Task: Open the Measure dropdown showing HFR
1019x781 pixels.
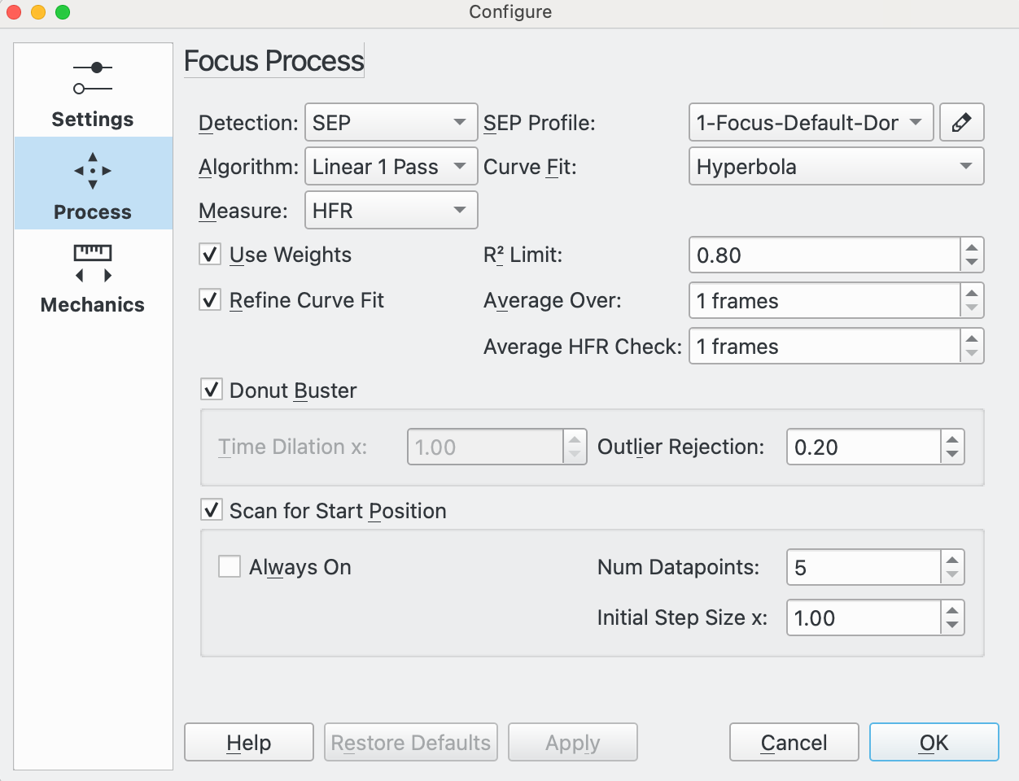Action: pos(391,210)
